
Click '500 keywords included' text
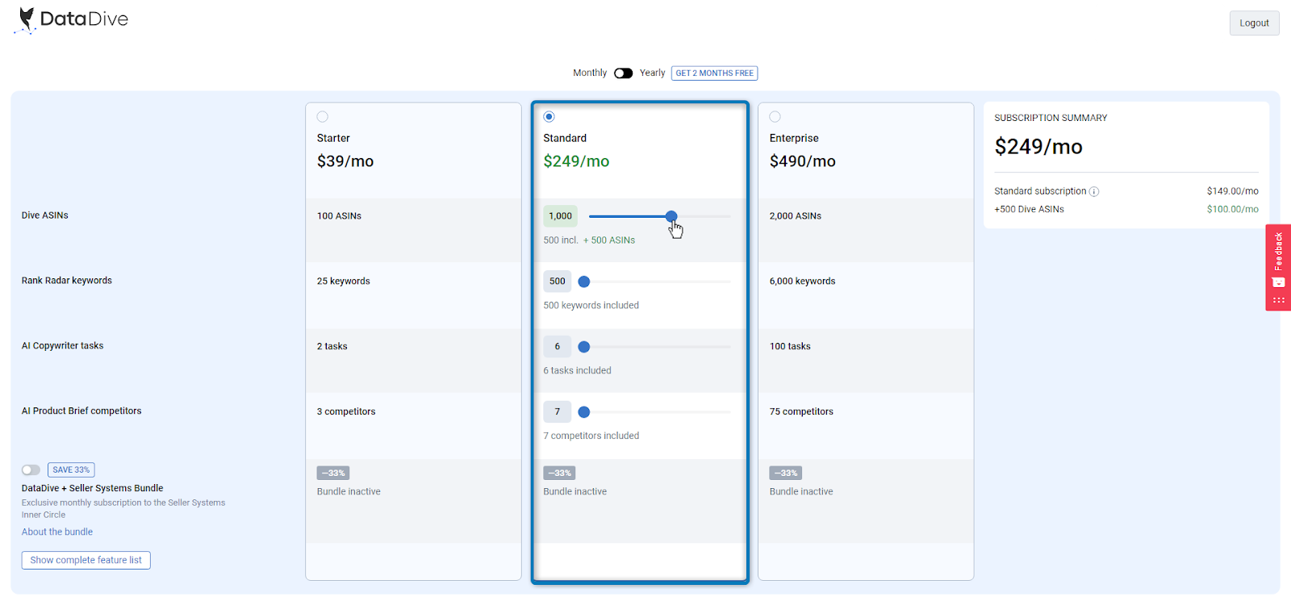591,306
